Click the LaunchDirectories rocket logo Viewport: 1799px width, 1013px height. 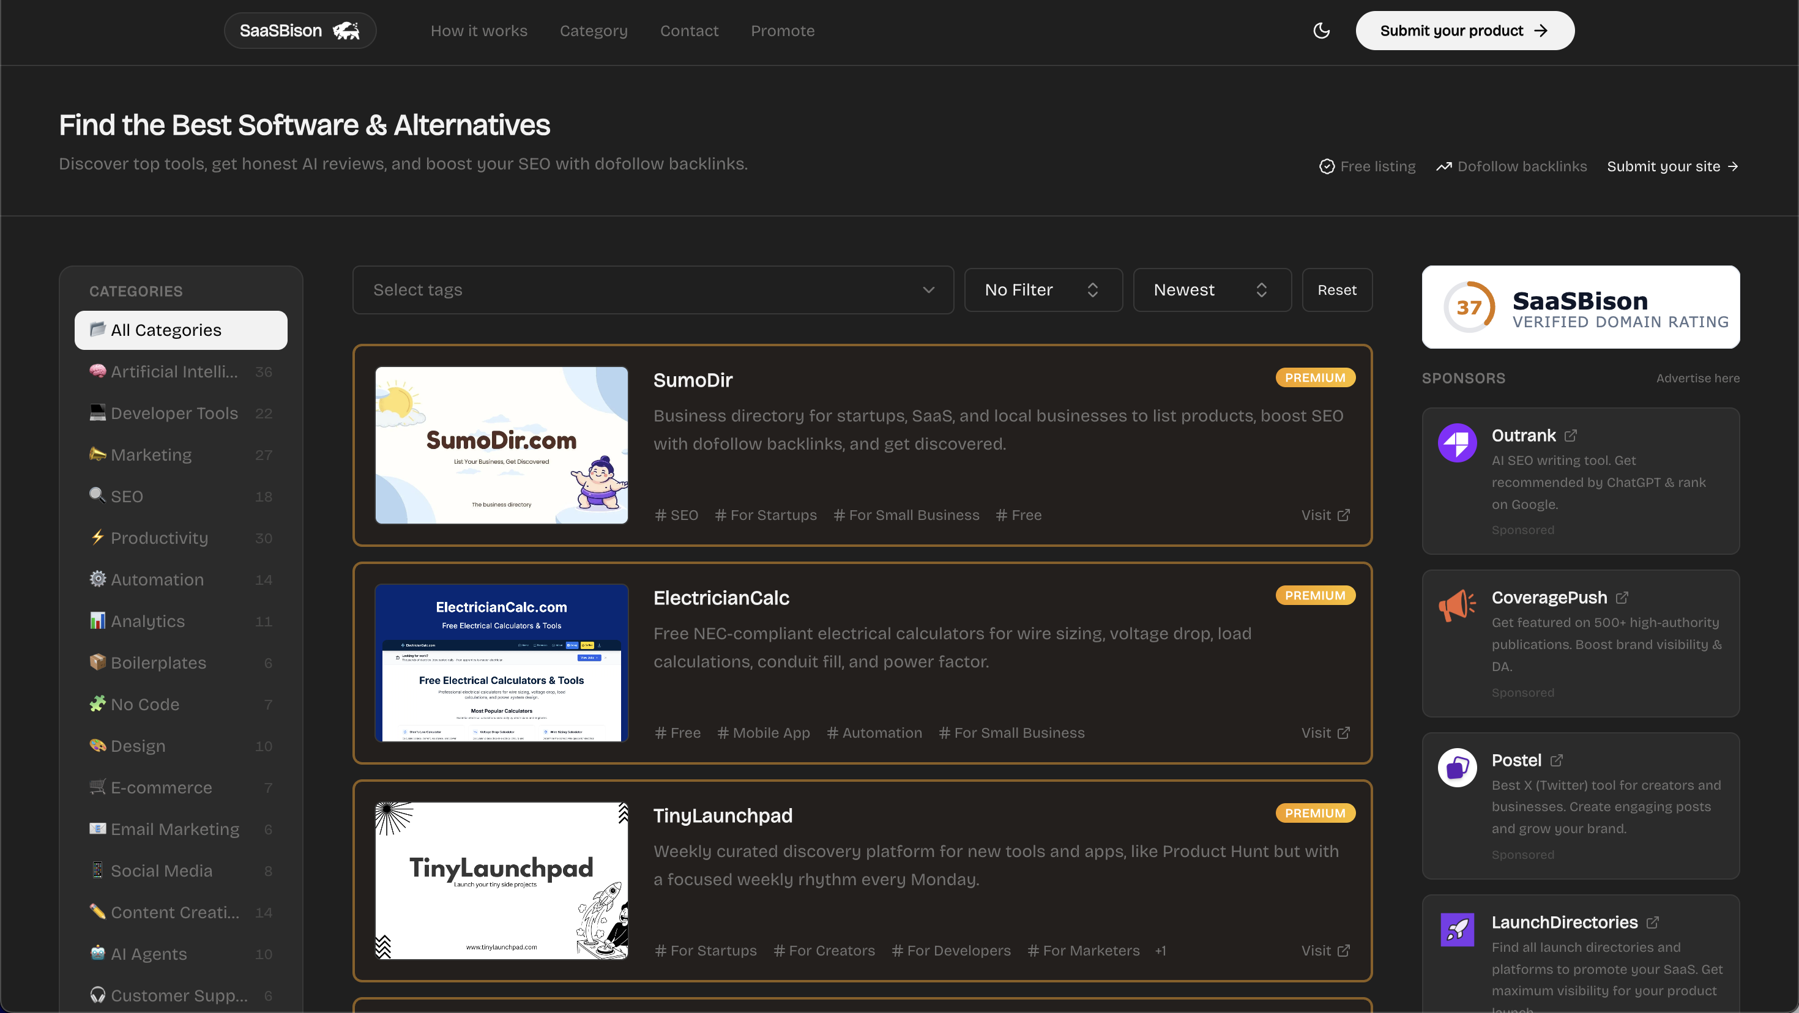1458,929
